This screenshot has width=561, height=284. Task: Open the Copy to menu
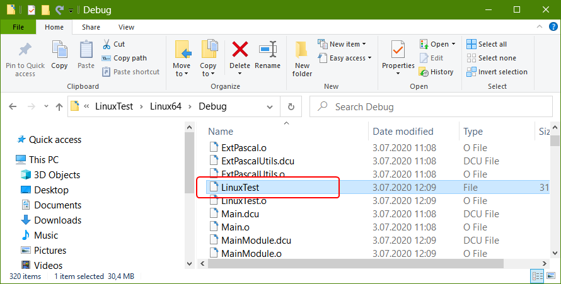tap(208, 59)
